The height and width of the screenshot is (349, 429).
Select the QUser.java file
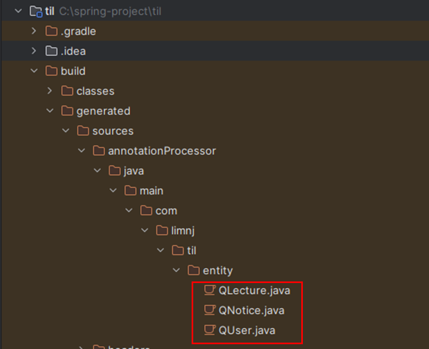click(x=247, y=330)
